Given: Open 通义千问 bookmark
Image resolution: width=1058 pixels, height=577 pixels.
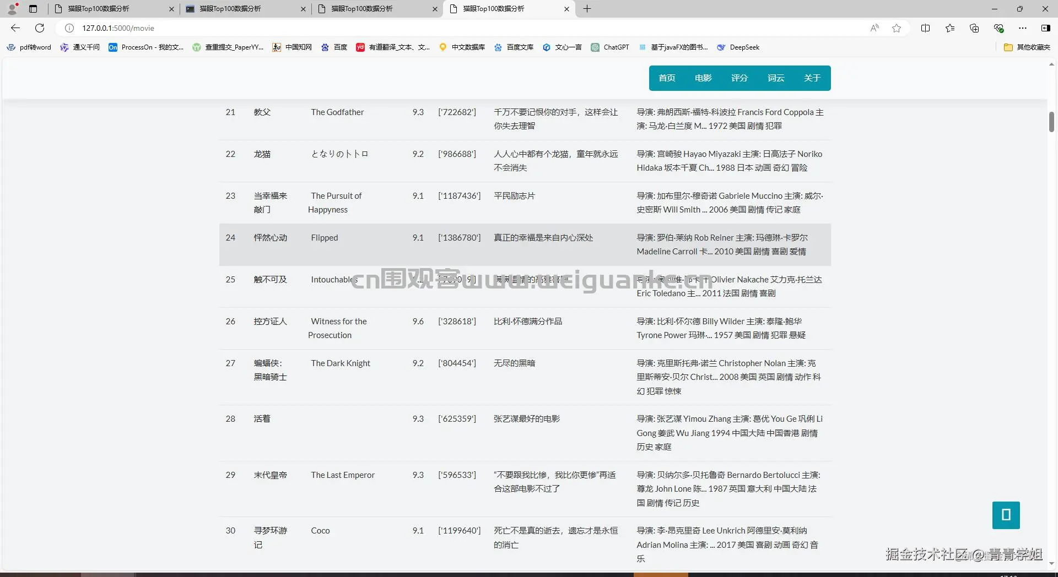Looking at the screenshot, I should (80, 47).
